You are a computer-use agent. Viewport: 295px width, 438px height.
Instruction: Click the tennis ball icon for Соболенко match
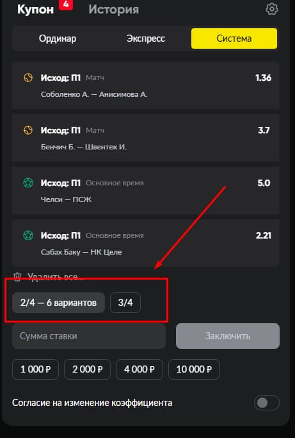click(x=28, y=78)
